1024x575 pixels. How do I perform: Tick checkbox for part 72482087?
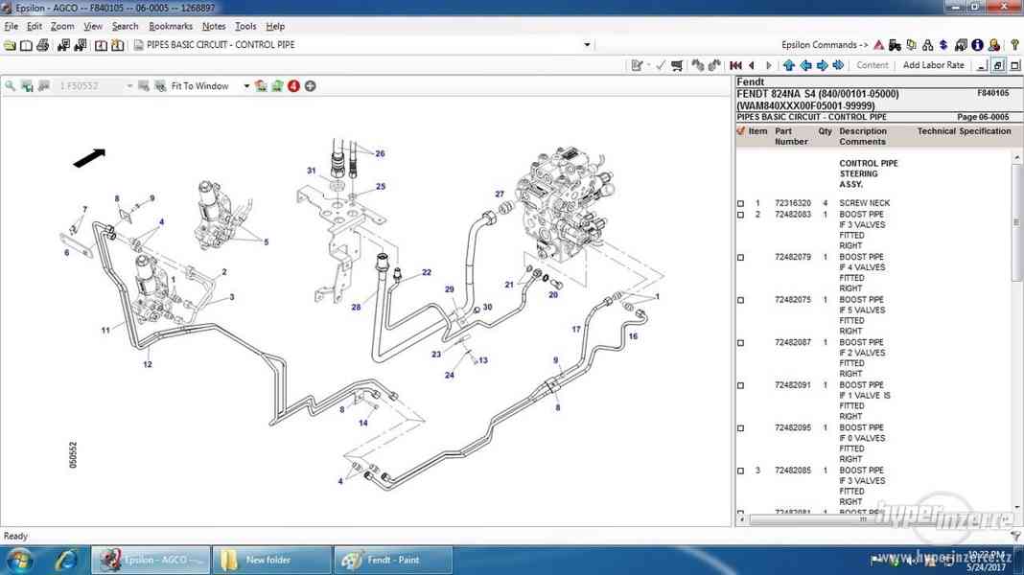pos(740,343)
